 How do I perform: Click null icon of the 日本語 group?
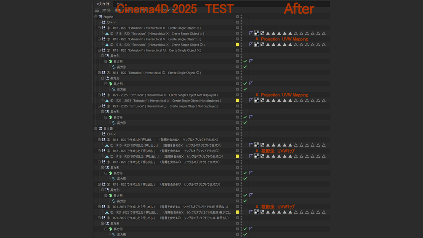[100, 128]
